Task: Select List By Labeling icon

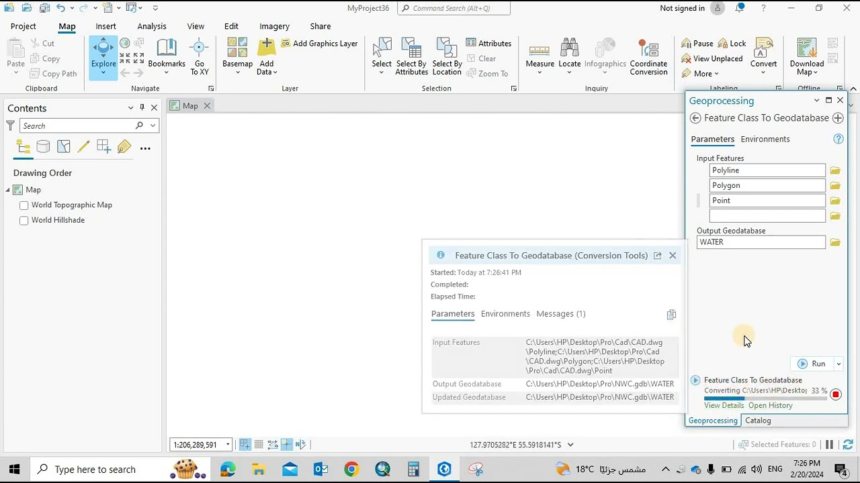Action: 124,148
